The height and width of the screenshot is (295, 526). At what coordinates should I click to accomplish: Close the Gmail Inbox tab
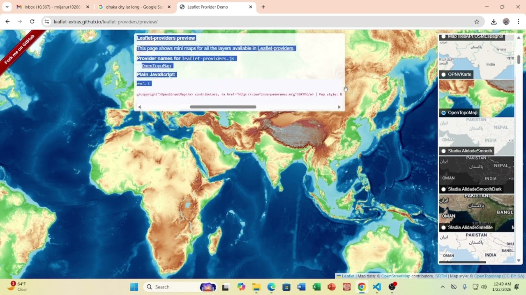pos(88,7)
